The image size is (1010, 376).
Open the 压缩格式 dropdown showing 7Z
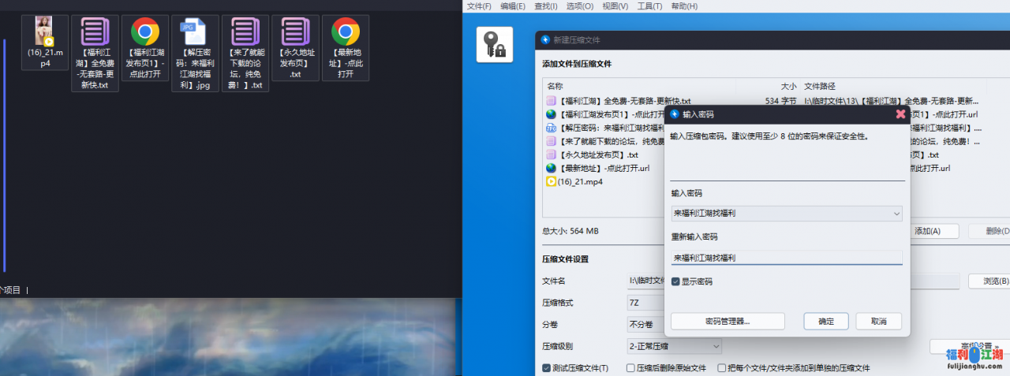647,303
